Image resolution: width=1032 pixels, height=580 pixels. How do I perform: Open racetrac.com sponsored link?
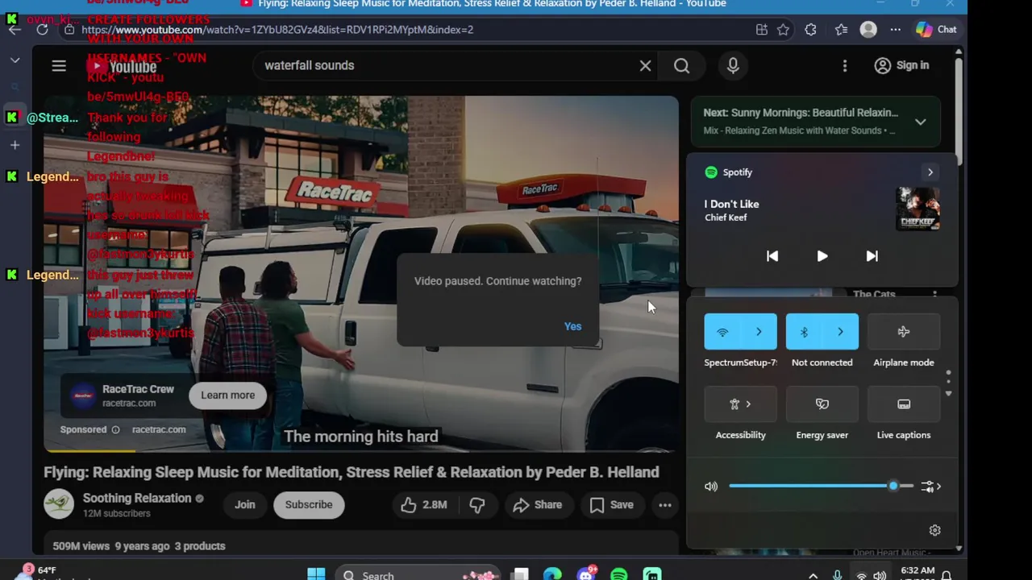click(159, 429)
